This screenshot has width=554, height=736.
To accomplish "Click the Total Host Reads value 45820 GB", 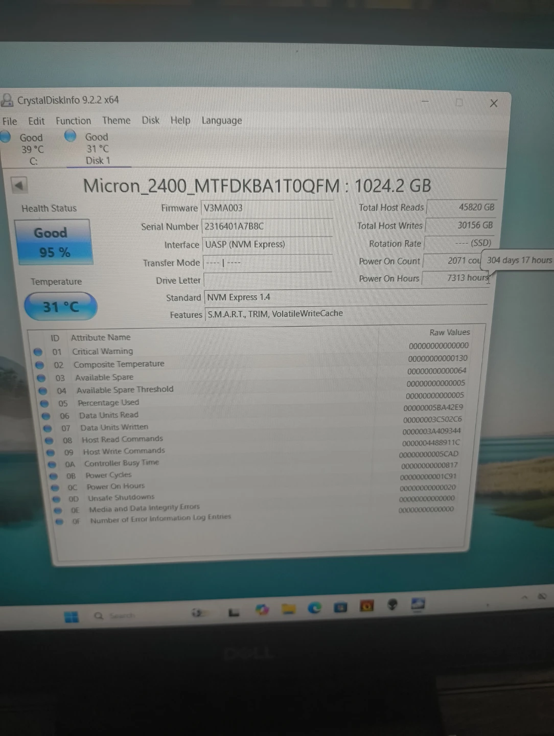I will point(461,207).
